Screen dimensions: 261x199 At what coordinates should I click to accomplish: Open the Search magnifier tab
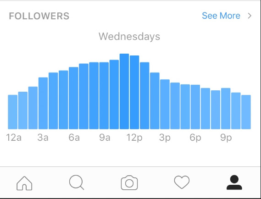tap(77, 182)
